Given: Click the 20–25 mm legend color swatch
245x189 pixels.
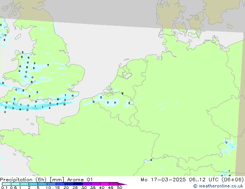Looking at the screenshot, I should tap(69, 184).
